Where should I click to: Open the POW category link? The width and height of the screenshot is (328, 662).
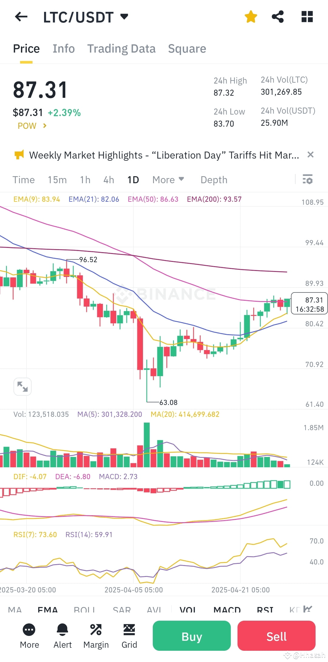(32, 125)
